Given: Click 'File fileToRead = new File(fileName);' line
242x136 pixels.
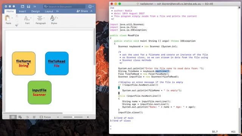Looking at the screenshot, I should (144, 74).
